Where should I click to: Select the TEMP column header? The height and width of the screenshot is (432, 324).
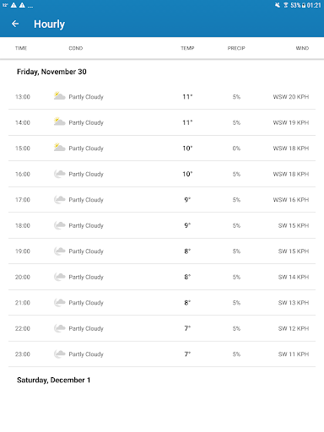coord(187,48)
